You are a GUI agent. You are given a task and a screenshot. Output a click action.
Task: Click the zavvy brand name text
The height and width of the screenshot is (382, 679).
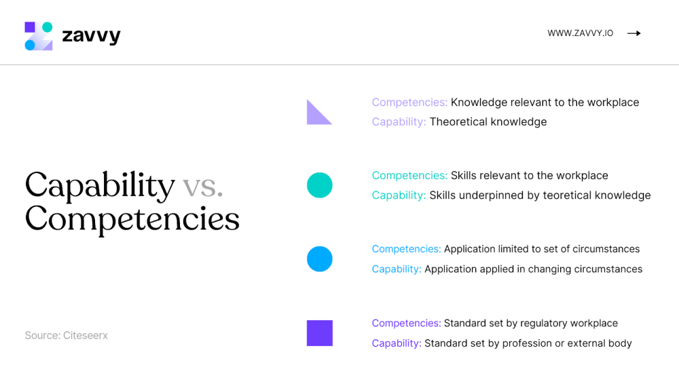91,35
